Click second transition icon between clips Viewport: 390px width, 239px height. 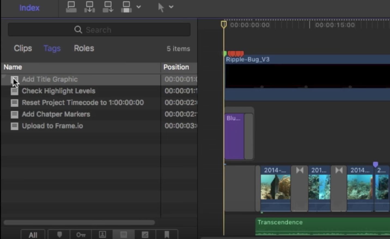coord(339,170)
